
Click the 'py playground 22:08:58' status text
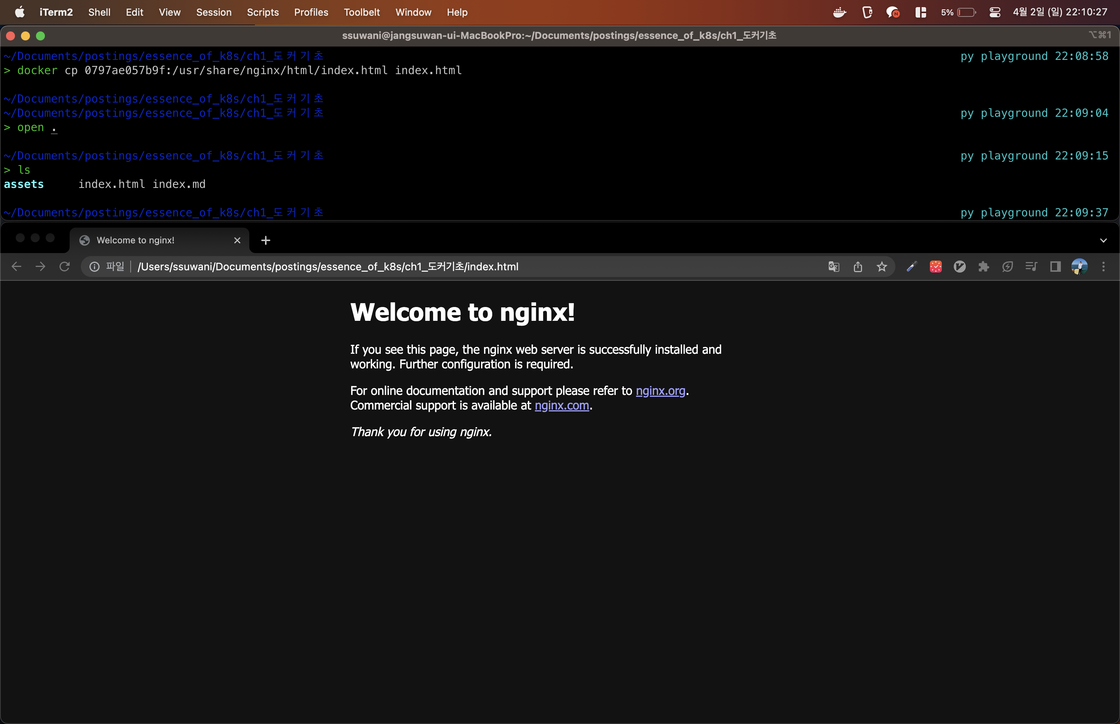[1034, 56]
